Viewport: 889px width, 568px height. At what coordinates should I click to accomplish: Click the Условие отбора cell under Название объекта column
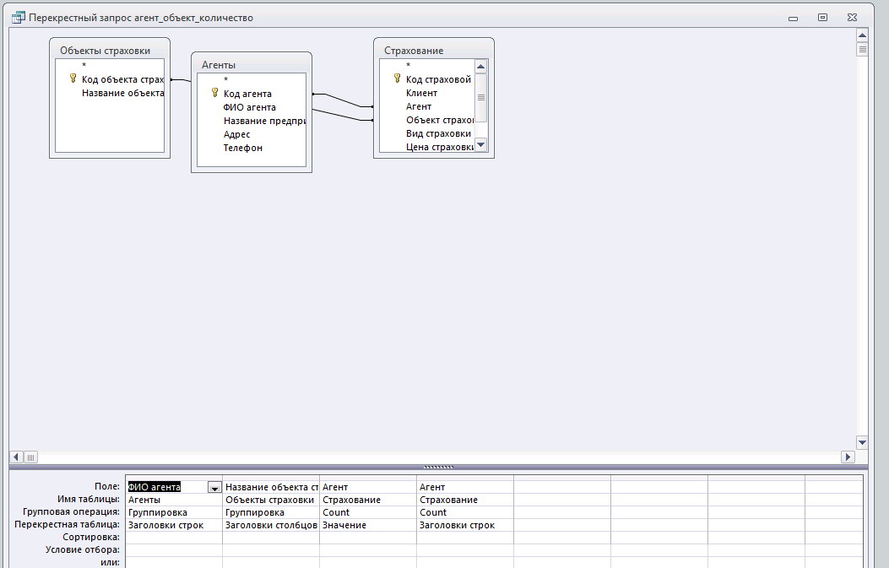pos(270,549)
